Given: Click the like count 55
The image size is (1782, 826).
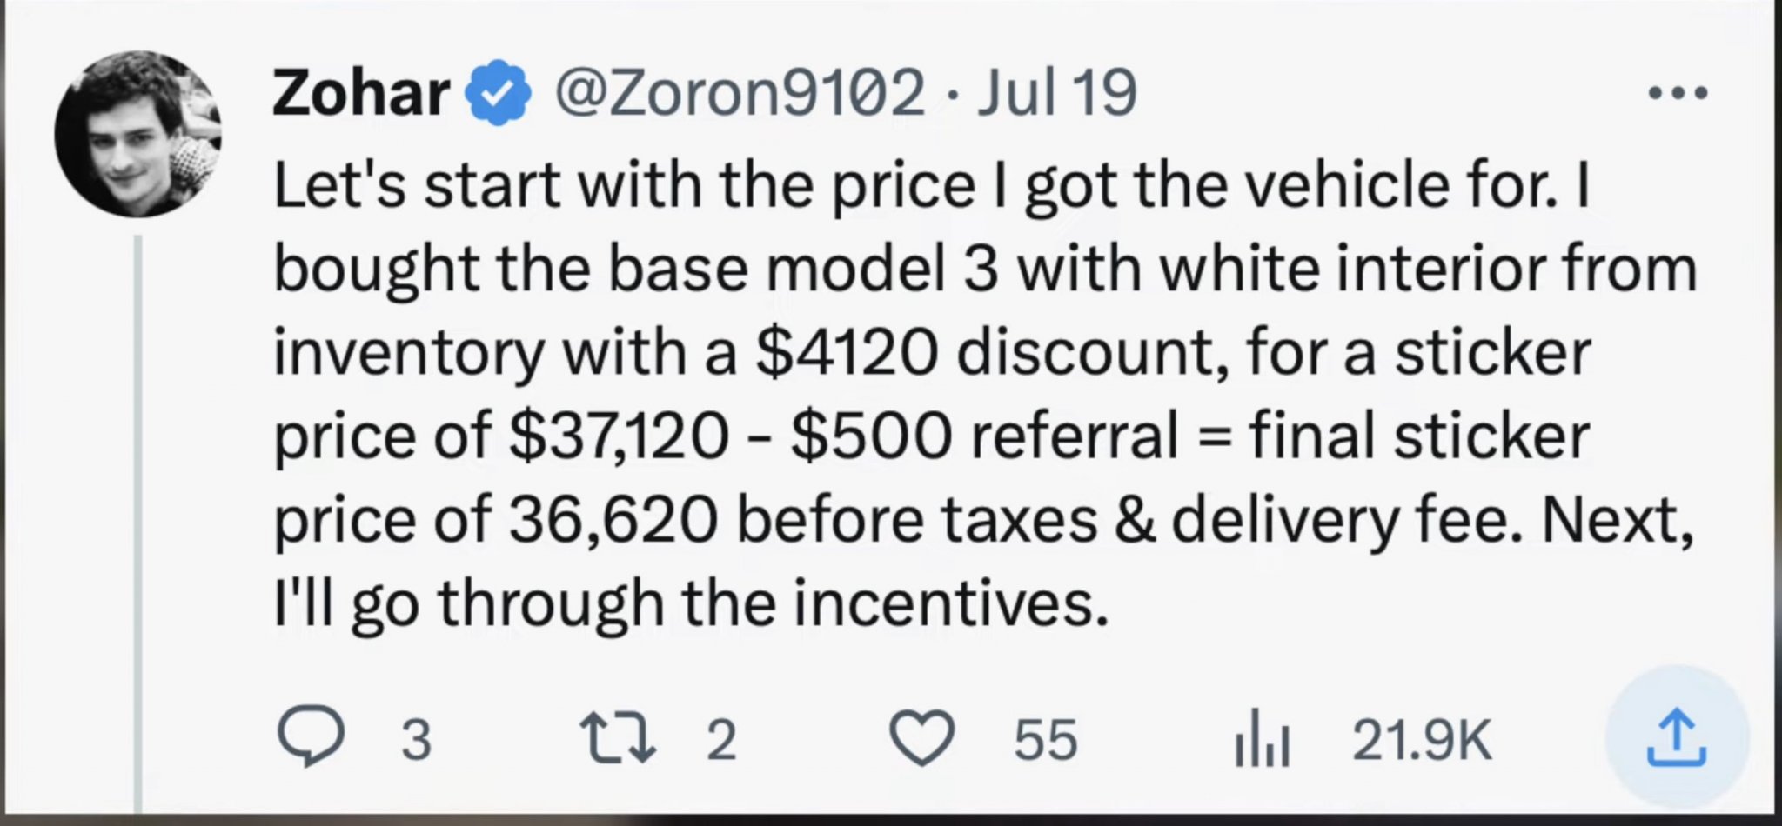Looking at the screenshot, I should coord(1045,740).
